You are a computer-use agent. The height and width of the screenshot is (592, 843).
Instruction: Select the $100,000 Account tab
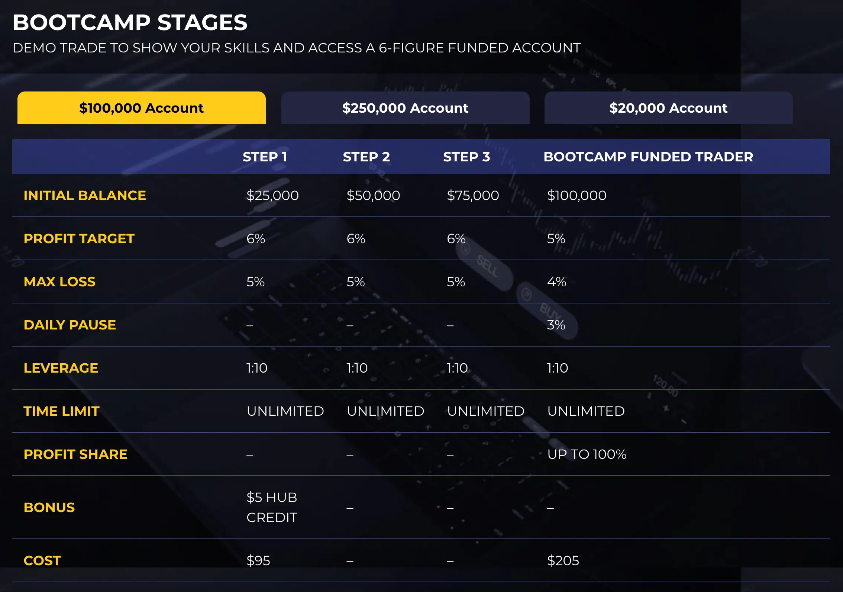[x=141, y=108]
